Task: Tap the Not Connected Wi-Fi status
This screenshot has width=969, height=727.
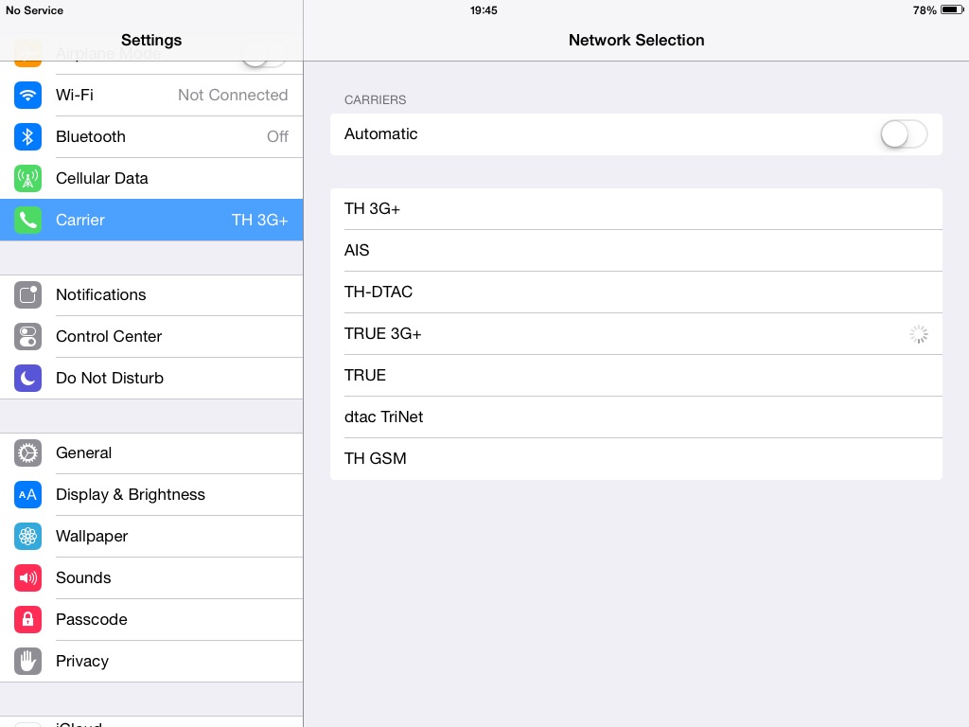Action: click(233, 96)
